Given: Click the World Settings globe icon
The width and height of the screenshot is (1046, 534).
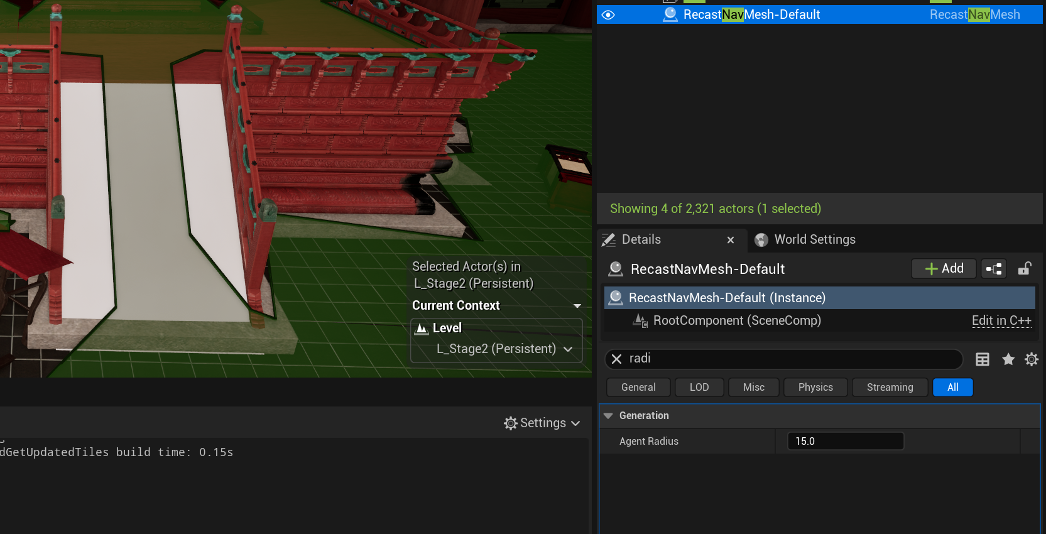Looking at the screenshot, I should click(761, 240).
